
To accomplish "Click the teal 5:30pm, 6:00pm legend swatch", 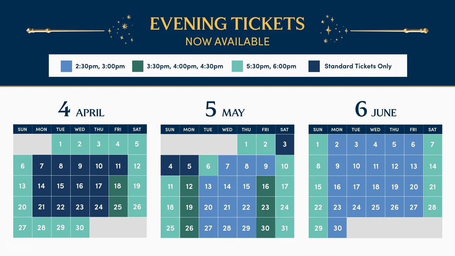I will [x=237, y=66].
